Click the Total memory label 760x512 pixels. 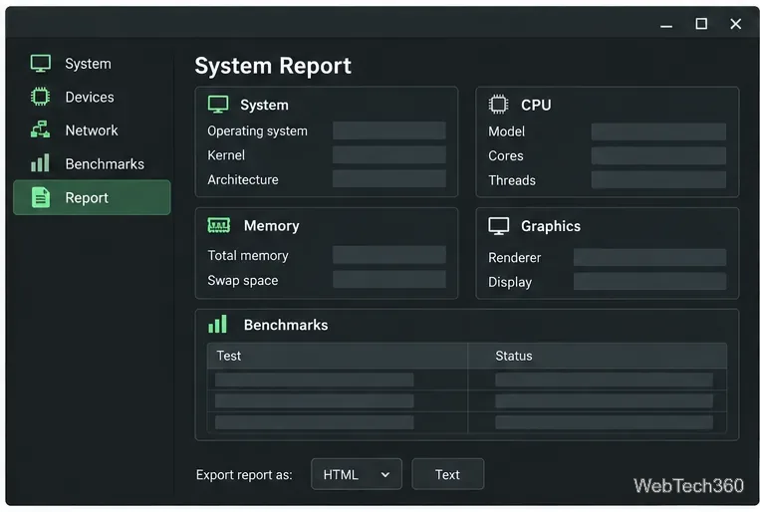(x=248, y=256)
